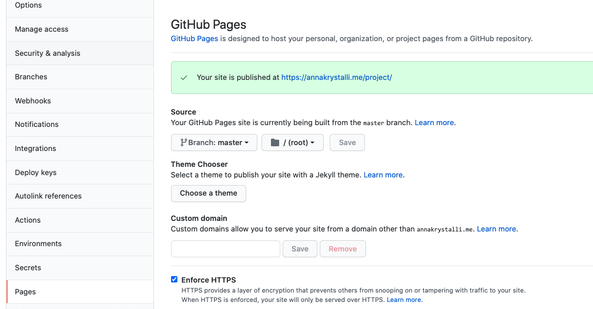Open Learn more link under Source
The height and width of the screenshot is (309, 593).
pyautogui.click(x=434, y=123)
